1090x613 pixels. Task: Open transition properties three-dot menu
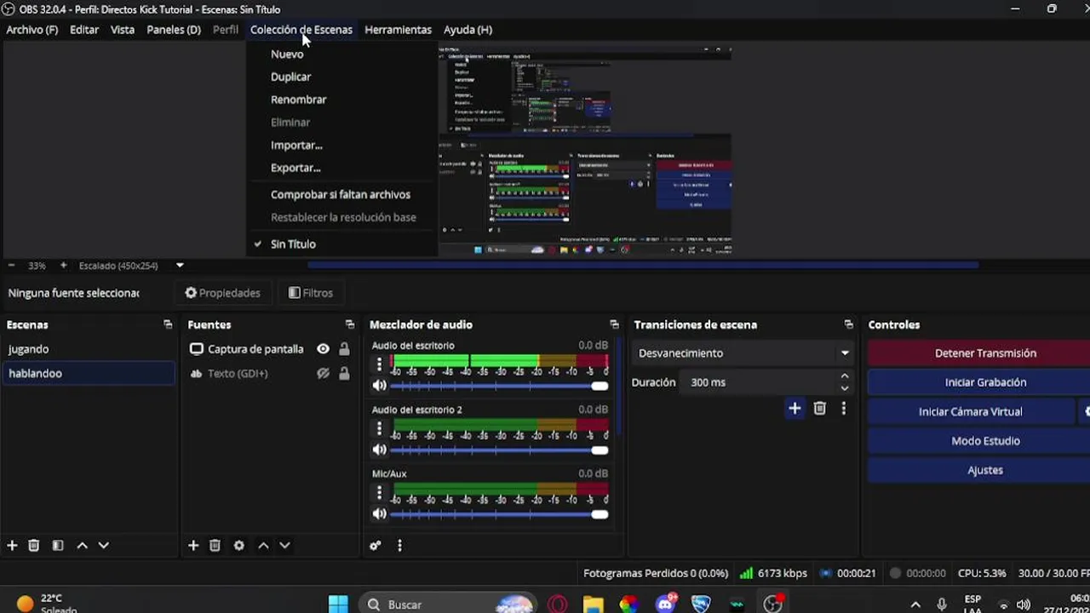point(843,409)
